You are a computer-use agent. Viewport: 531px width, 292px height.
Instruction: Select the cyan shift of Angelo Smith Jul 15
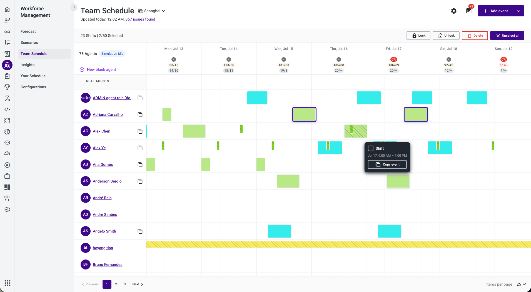click(280, 231)
